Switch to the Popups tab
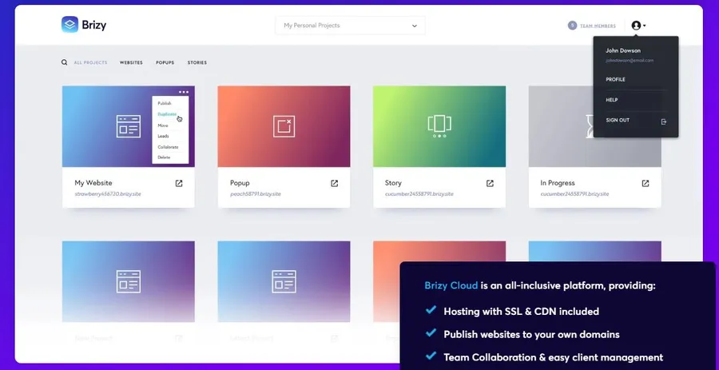The width and height of the screenshot is (719, 370). (x=165, y=62)
